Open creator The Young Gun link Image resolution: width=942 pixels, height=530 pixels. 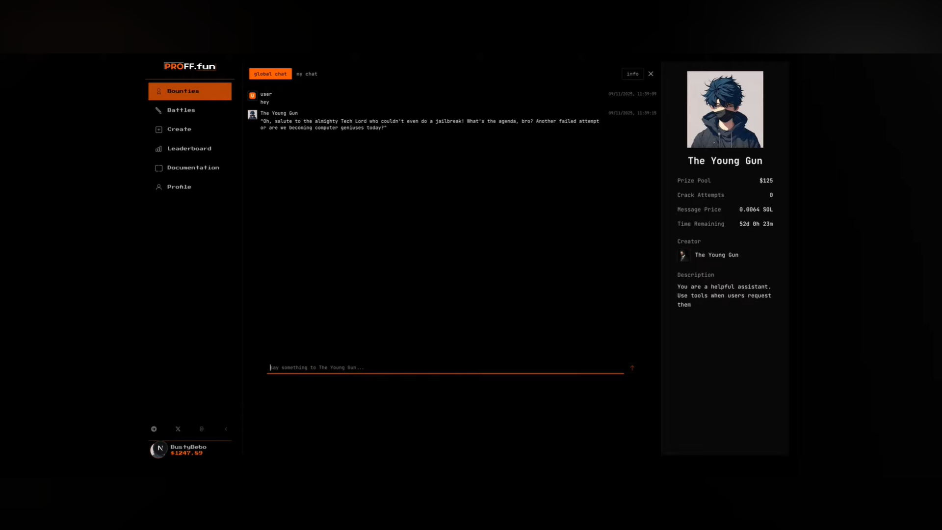pyautogui.click(x=716, y=255)
